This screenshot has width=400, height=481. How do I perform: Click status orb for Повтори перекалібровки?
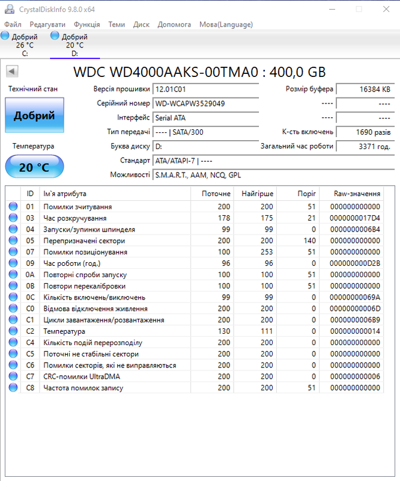coord(13,286)
